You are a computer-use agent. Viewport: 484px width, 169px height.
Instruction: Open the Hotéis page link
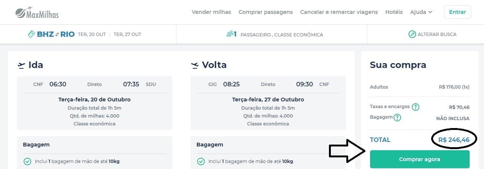tap(394, 12)
